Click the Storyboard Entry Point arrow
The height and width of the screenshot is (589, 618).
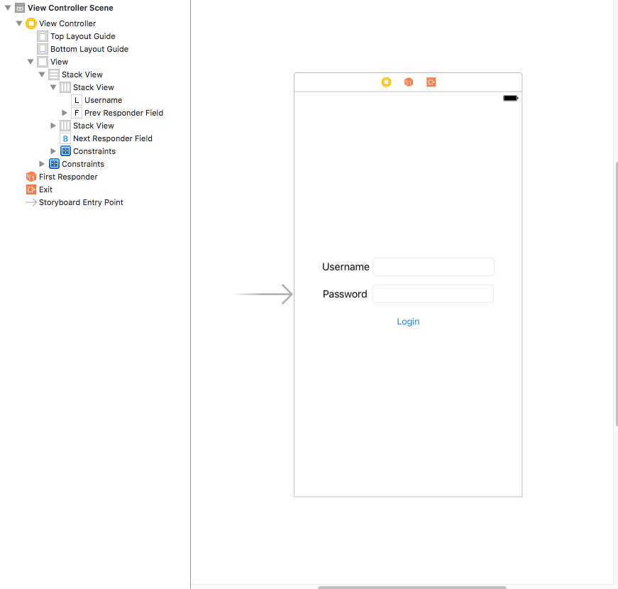pos(30,202)
